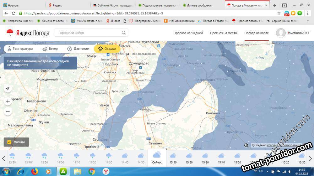Open the browser three-dot menu
Screen dimensions: 314x176
tap(308, 13)
